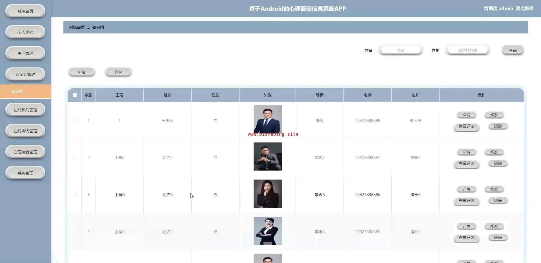Click 姓名6's avatar photo
The width and height of the screenshot is (541, 263).
point(268,194)
